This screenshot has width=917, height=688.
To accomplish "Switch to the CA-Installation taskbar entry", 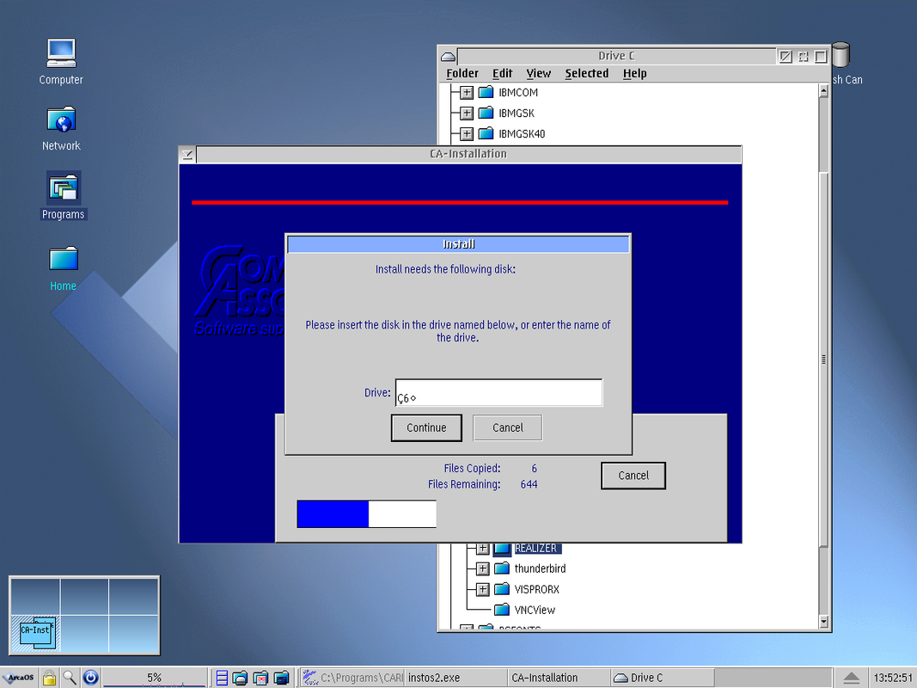I will click(x=559, y=678).
